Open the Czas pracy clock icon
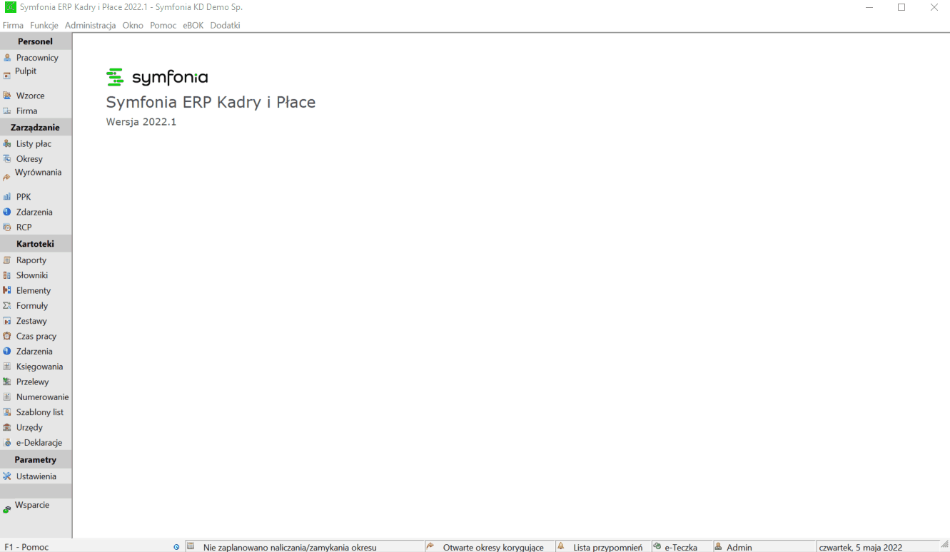950x552 pixels. pos(7,337)
